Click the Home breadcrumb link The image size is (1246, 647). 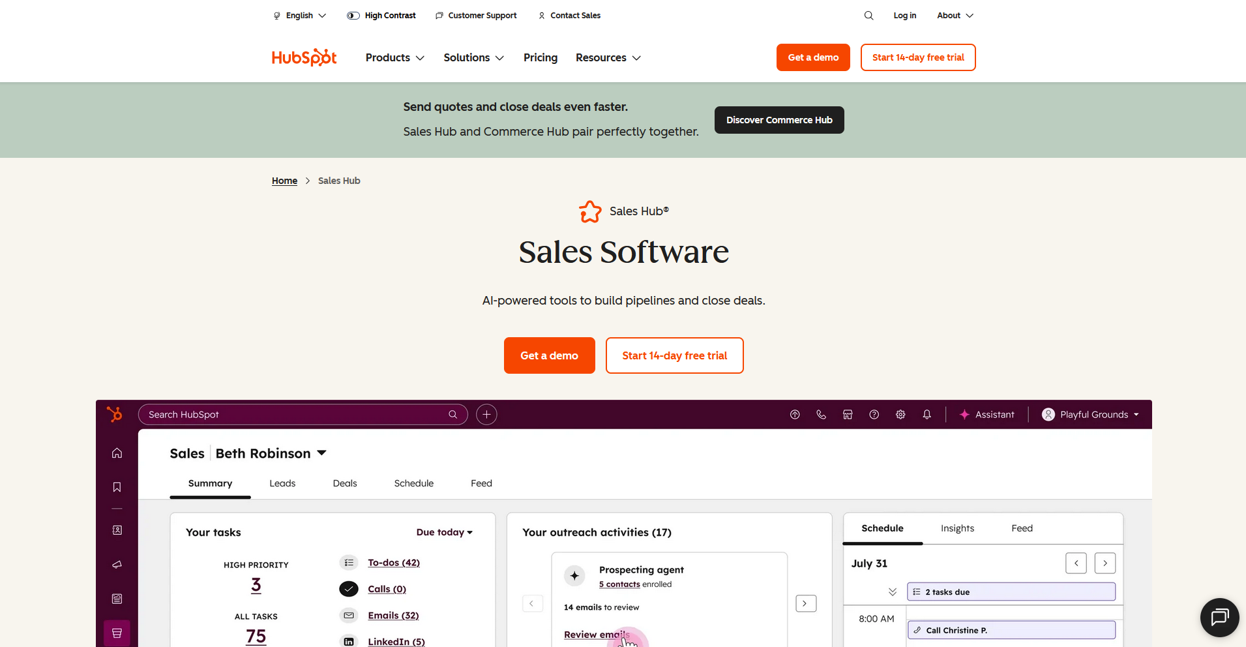tap(284, 181)
